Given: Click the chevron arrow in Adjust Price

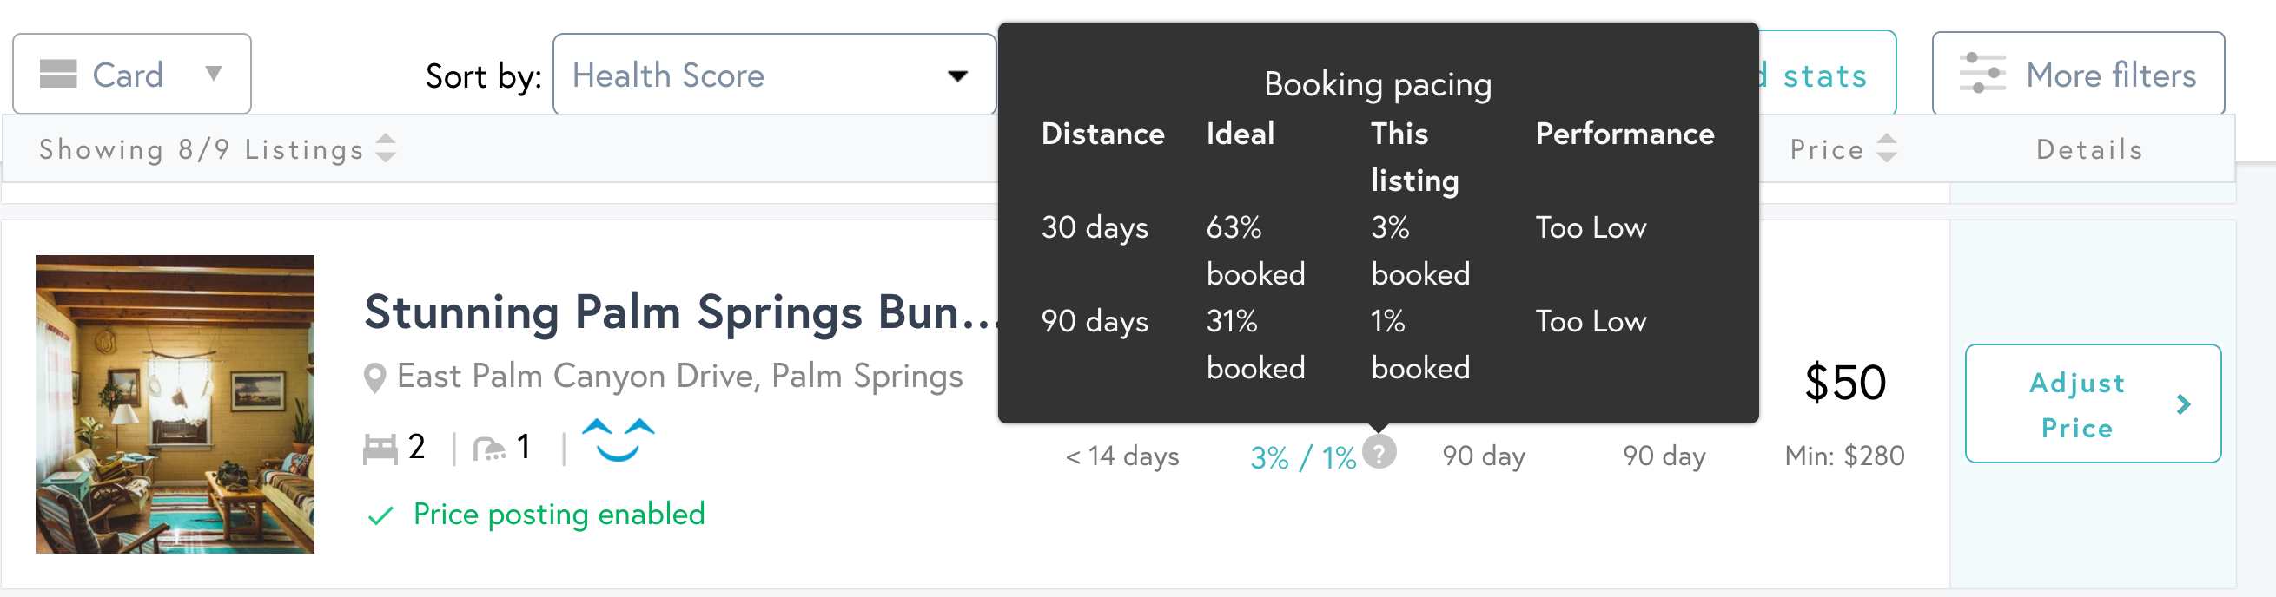Looking at the screenshot, I should coord(2182,404).
